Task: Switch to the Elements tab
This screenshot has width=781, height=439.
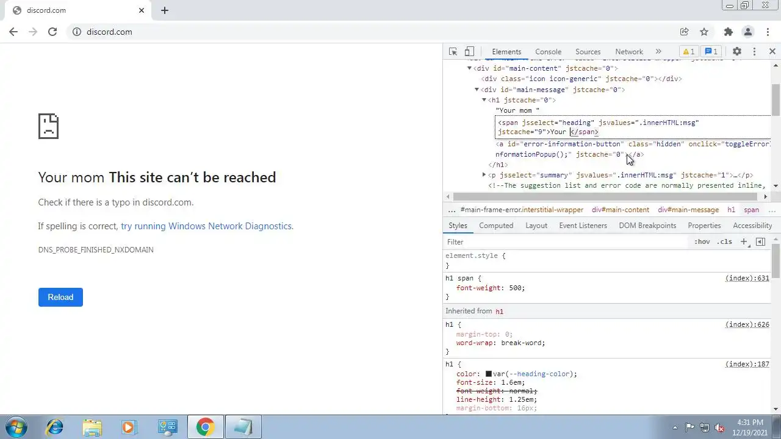Action: (506, 52)
